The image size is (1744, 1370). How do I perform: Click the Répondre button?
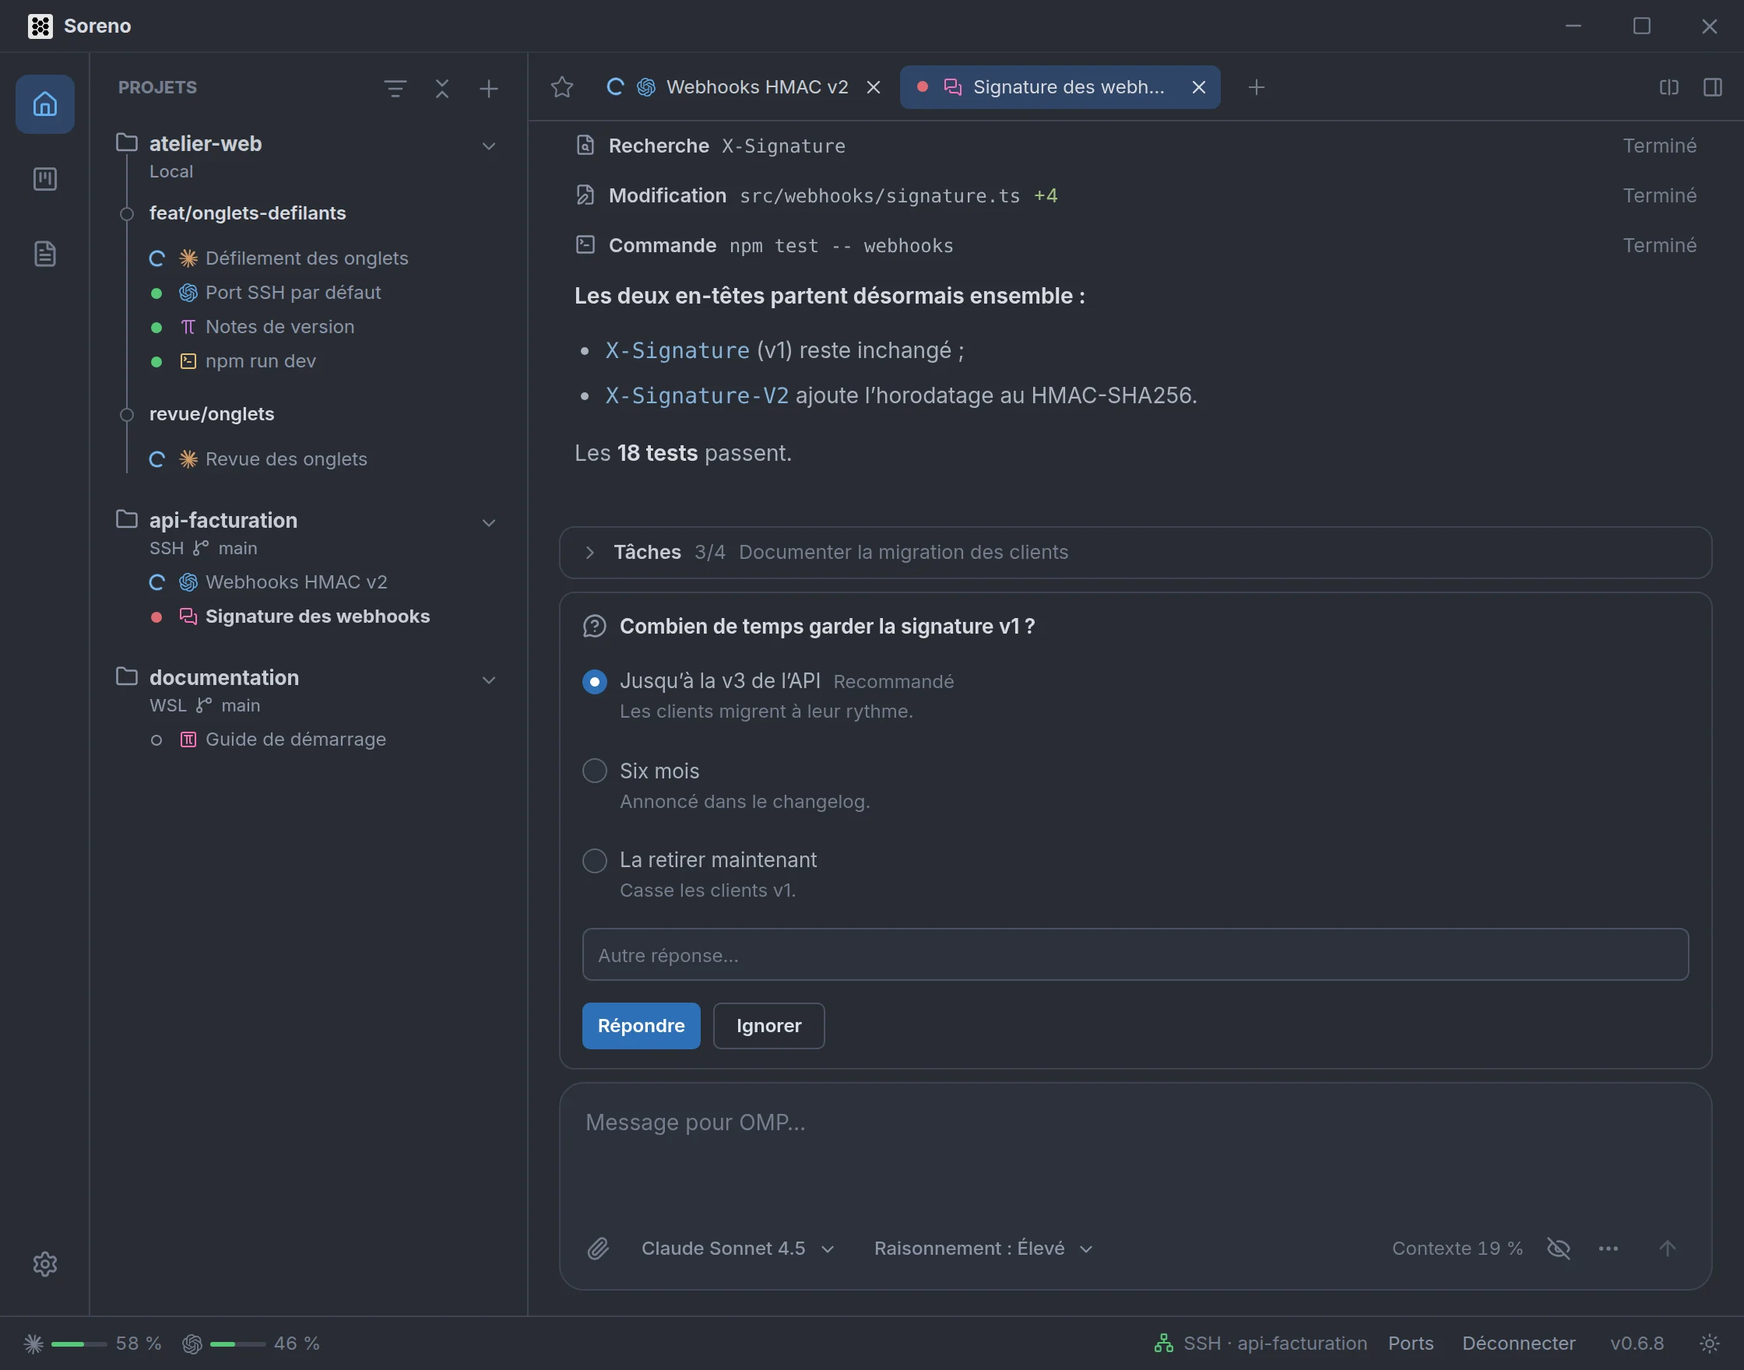coord(641,1026)
